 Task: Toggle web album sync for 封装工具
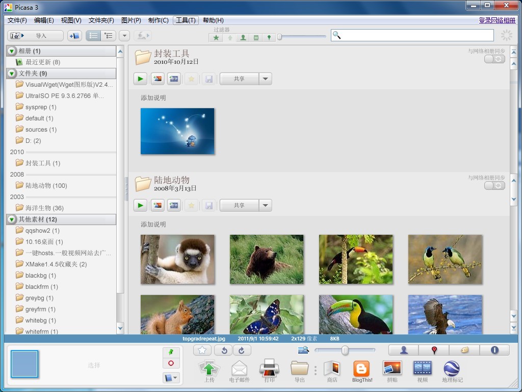pos(494,59)
